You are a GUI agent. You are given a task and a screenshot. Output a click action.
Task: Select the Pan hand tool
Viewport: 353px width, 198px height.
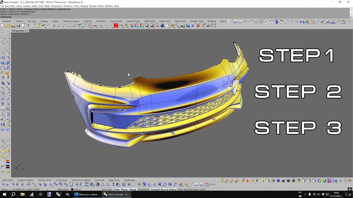(x=49, y=26)
